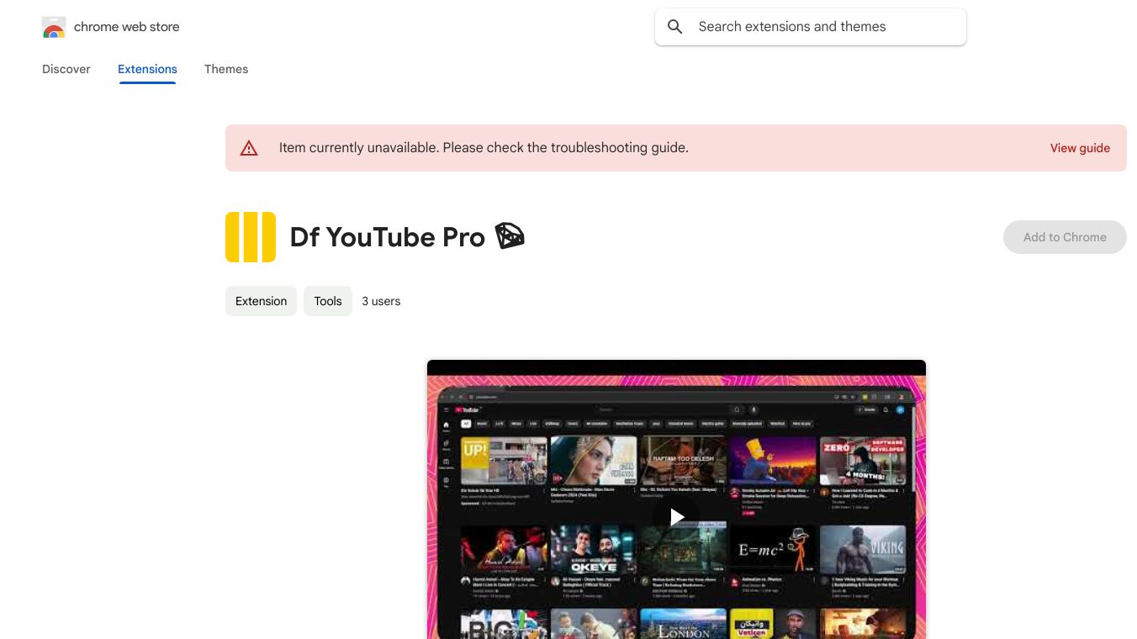
Task: Click the 'Df YouTube Pro' heading text
Action: pyautogui.click(x=388, y=237)
